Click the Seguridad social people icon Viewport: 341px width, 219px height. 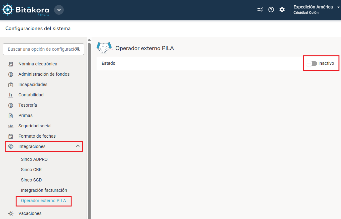[11, 126]
